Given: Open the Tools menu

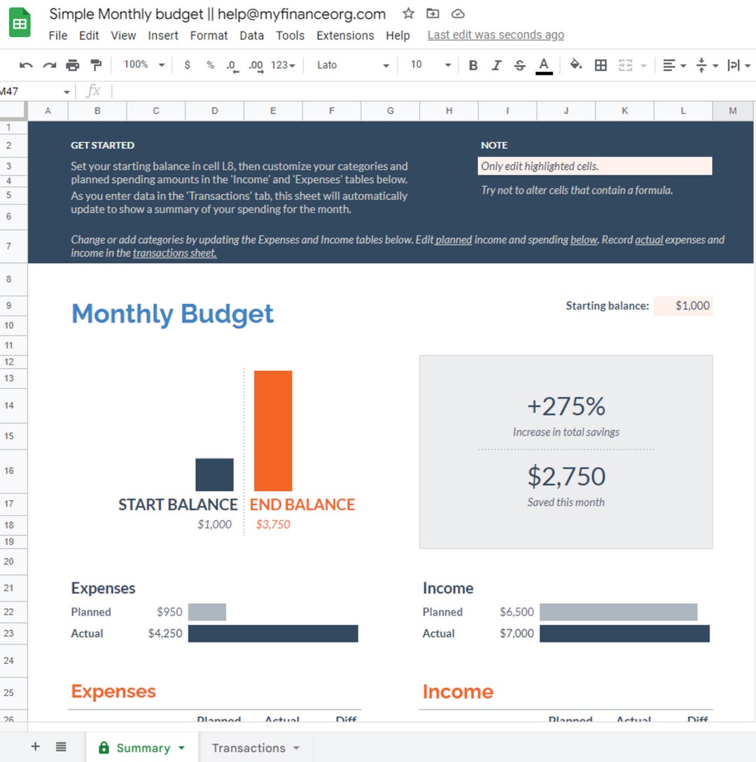Looking at the screenshot, I should (290, 36).
